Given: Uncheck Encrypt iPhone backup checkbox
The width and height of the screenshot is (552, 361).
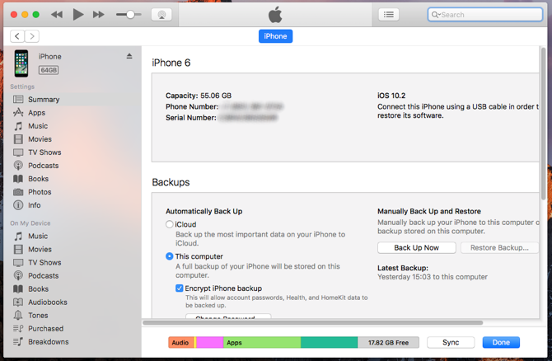Looking at the screenshot, I should (179, 288).
